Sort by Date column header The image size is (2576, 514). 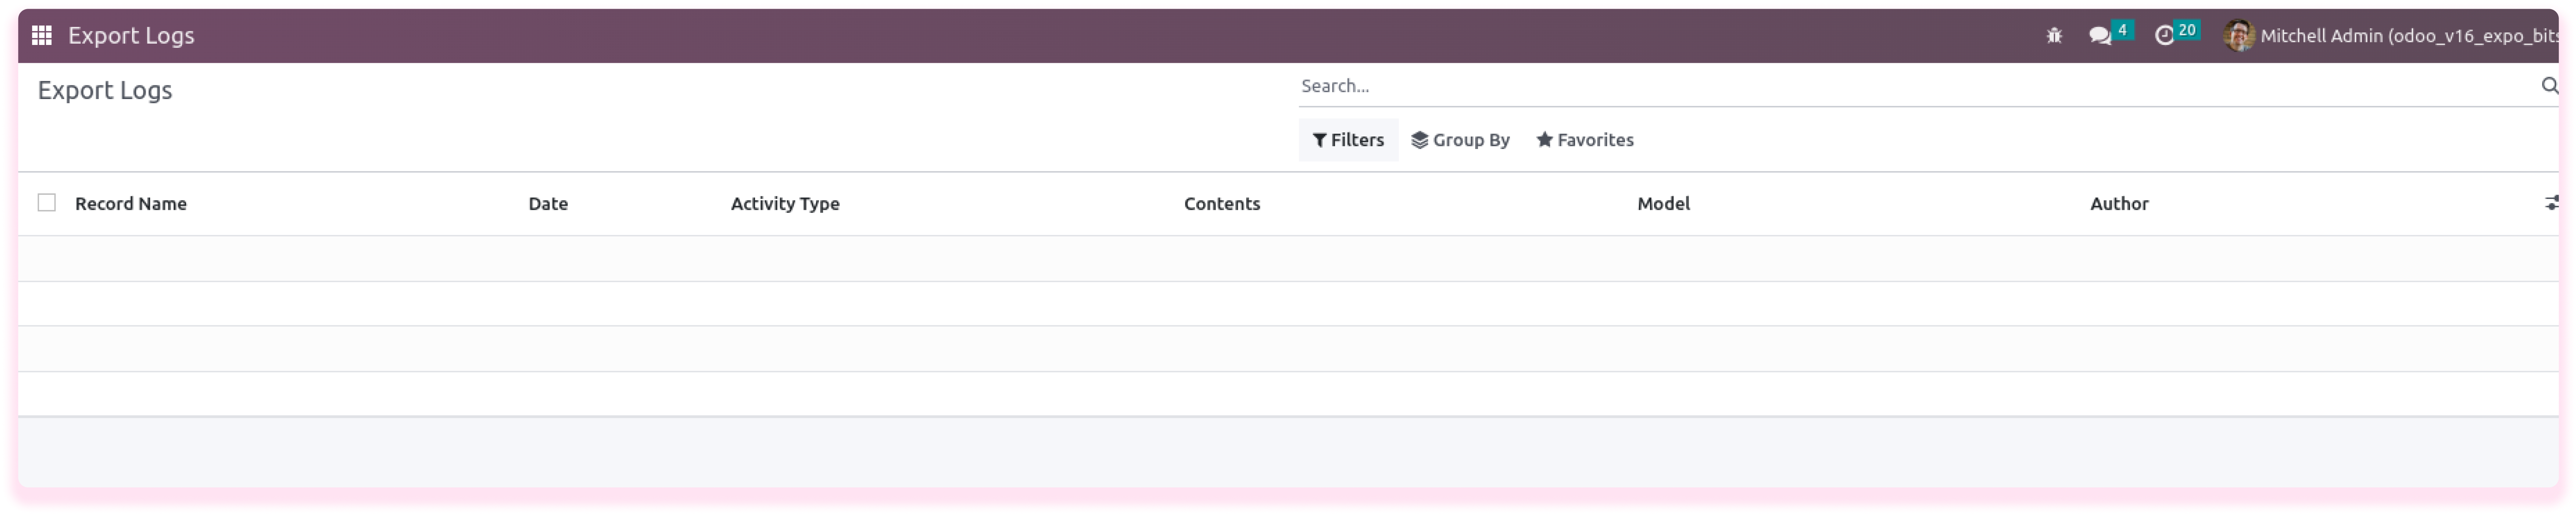point(548,204)
